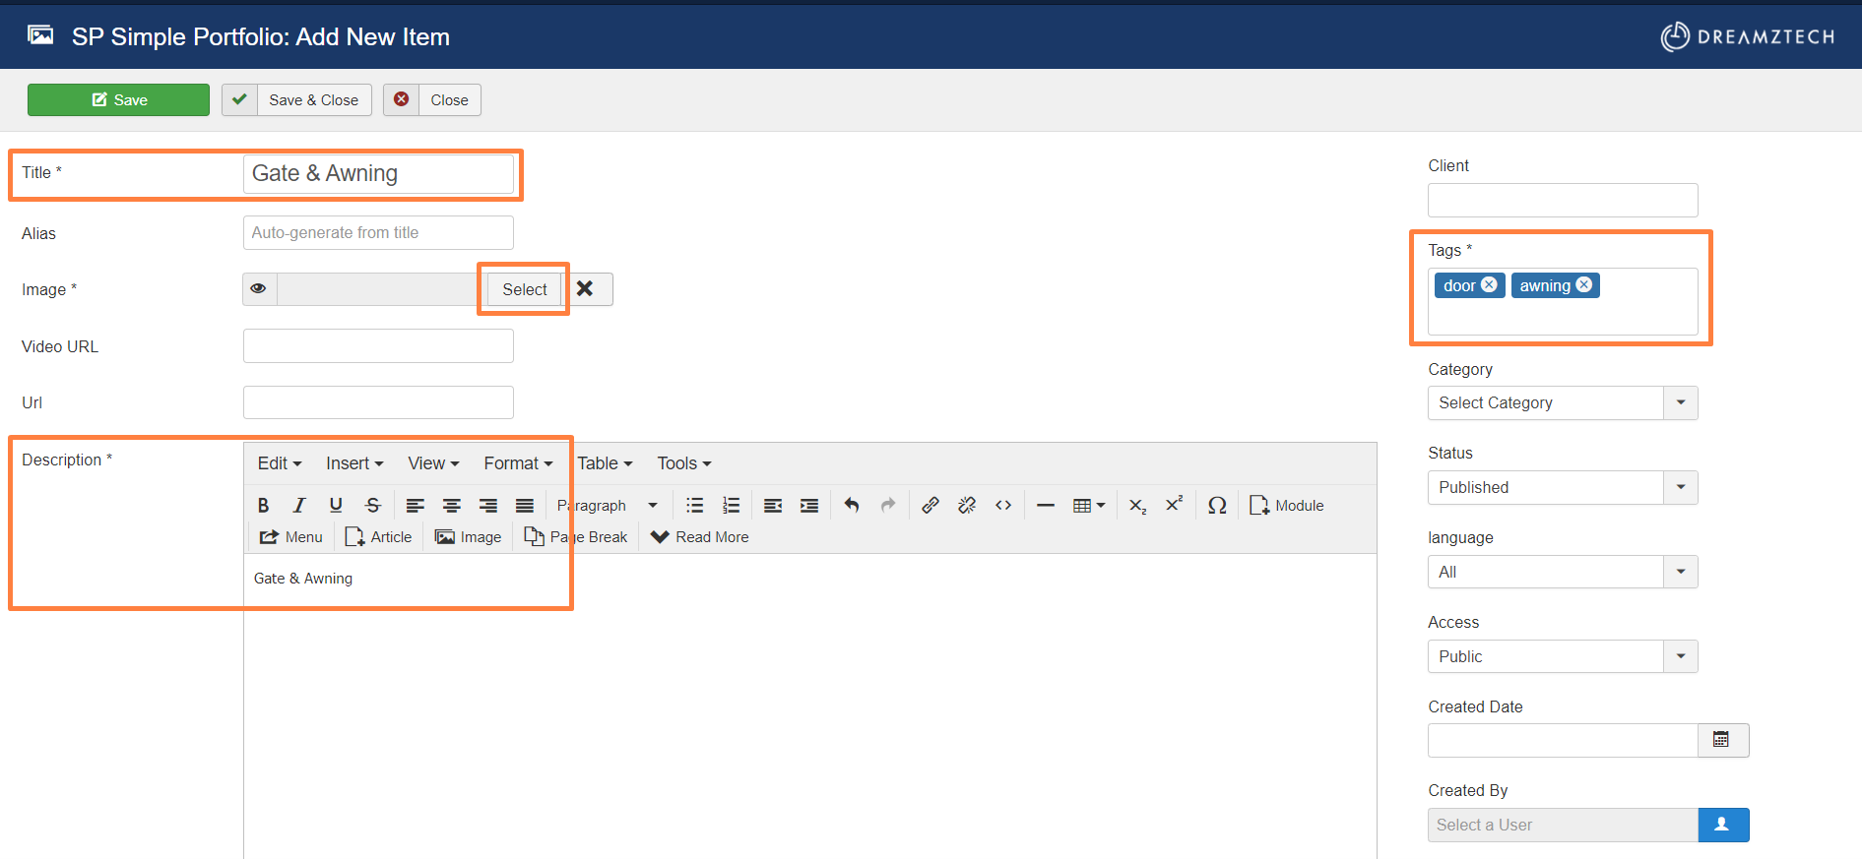Increase indent of paragraph
The height and width of the screenshot is (859, 1862).
(809, 506)
